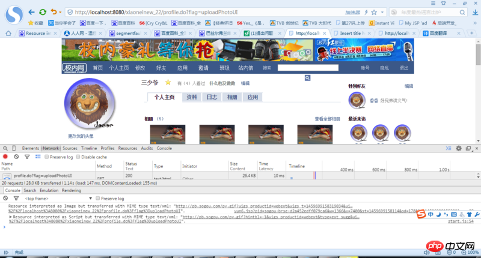Open downloads with the download arrow icon
Viewport: 481px width, 258px height.
point(475,12)
